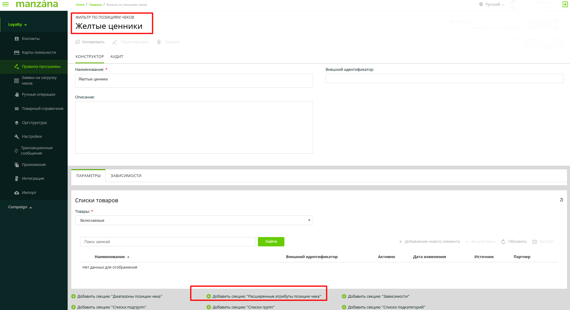Sort by Наименование column header
Image resolution: width=570 pixels, height=310 pixels.
click(110, 257)
